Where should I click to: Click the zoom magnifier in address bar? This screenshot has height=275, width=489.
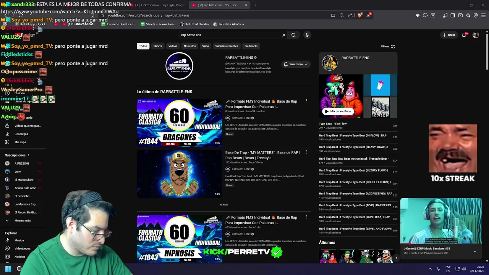pyautogui.click(x=342, y=15)
